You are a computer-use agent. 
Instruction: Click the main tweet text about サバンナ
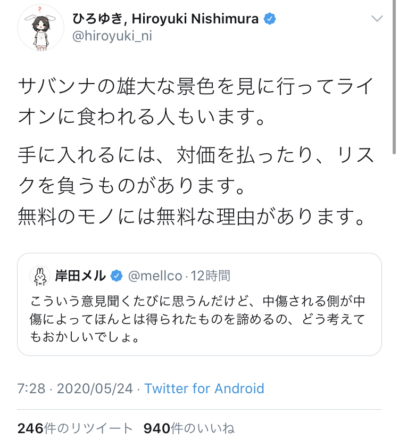coord(196,101)
